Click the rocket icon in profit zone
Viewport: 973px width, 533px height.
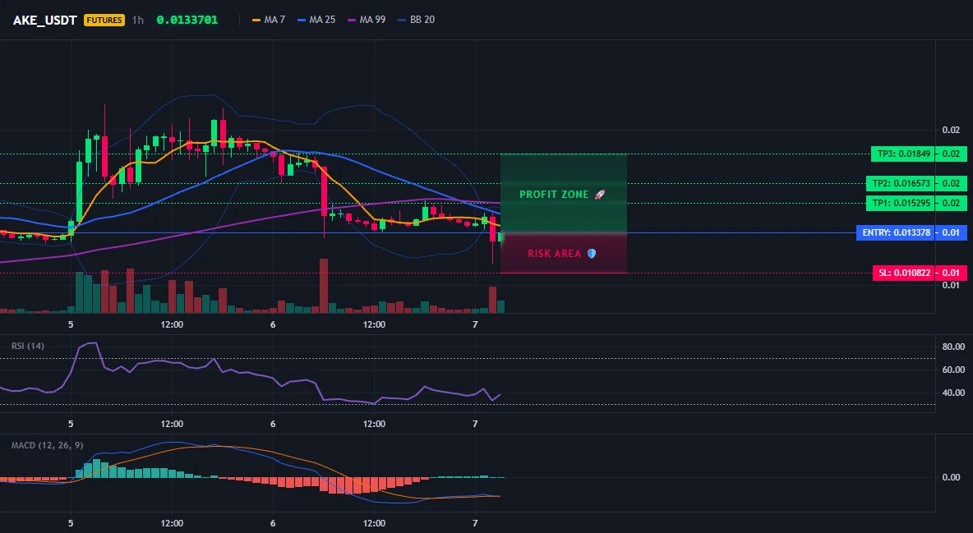(599, 194)
